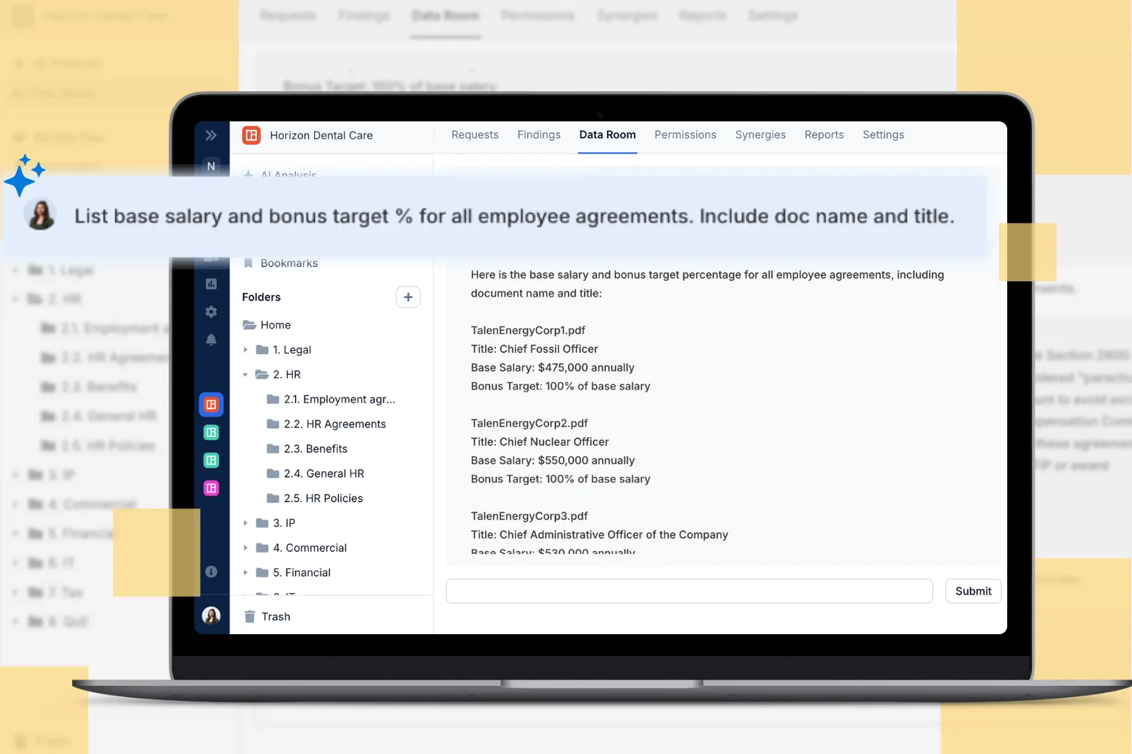
Task: Expand the collapsed sidebar with double chevron
Action: (x=211, y=135)
